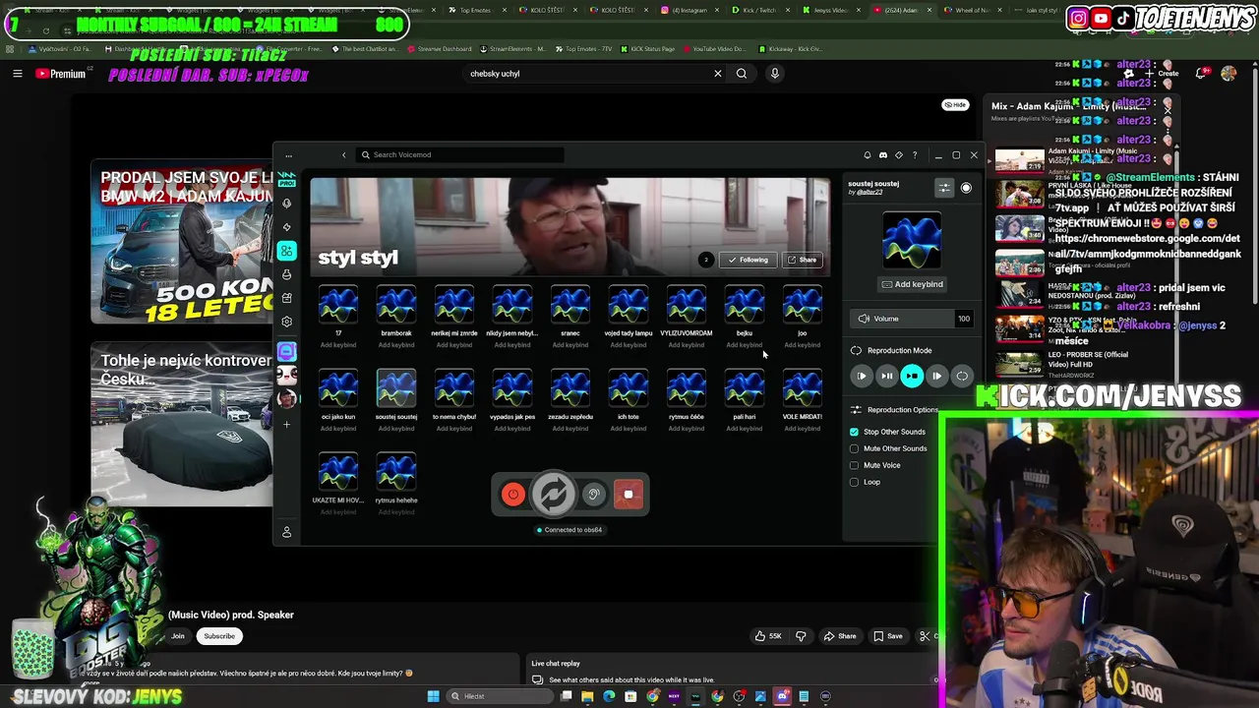Open Voicemod settings gear
1259x708 pixels.
(x=286, y=322)
